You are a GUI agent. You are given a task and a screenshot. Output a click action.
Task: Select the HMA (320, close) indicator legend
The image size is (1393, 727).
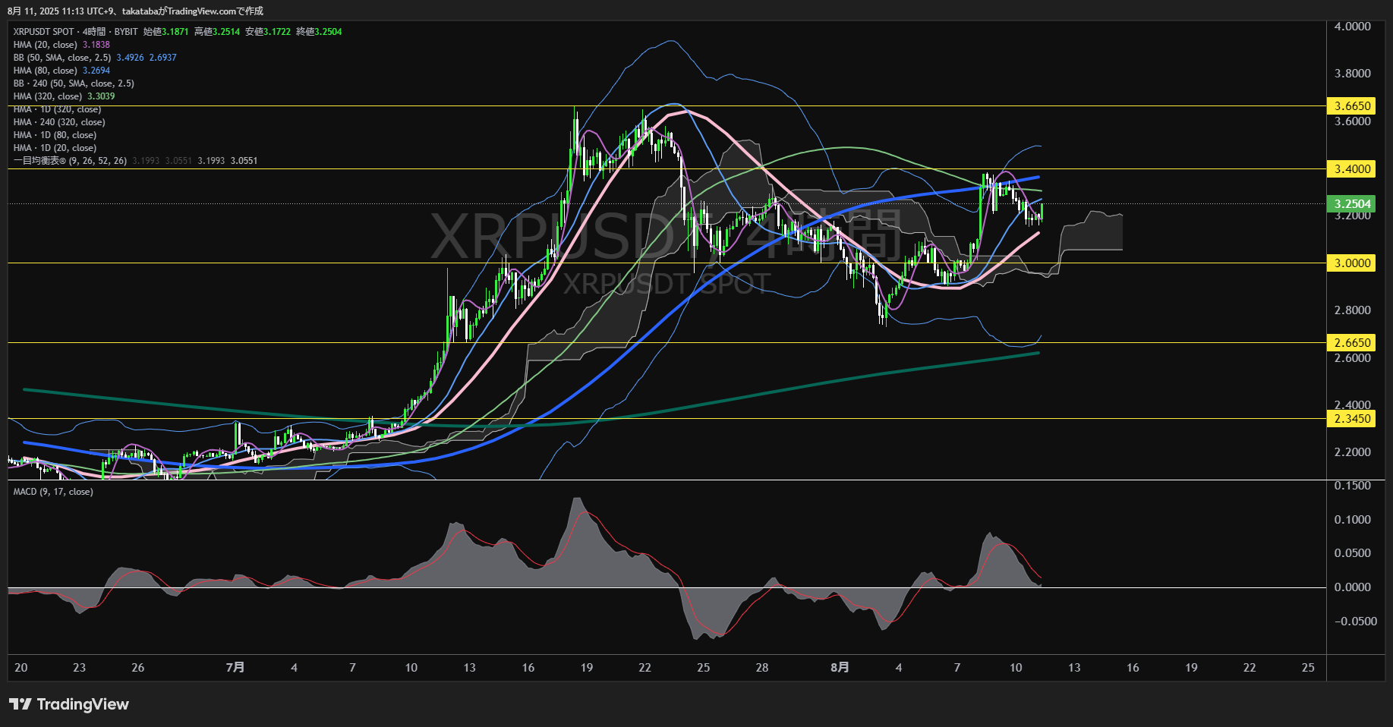48,96
